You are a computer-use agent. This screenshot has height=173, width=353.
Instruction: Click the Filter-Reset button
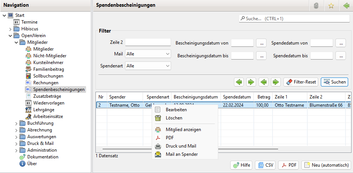click(x=301, y=82)
